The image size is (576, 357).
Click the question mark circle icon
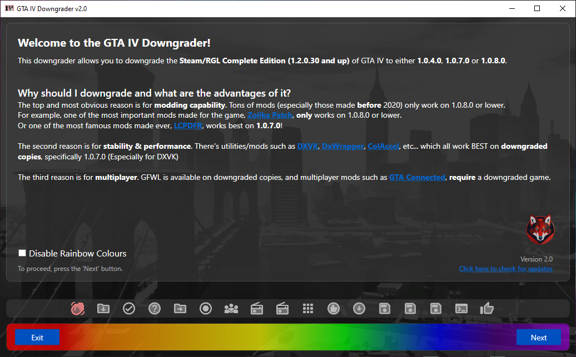[155, 308]
